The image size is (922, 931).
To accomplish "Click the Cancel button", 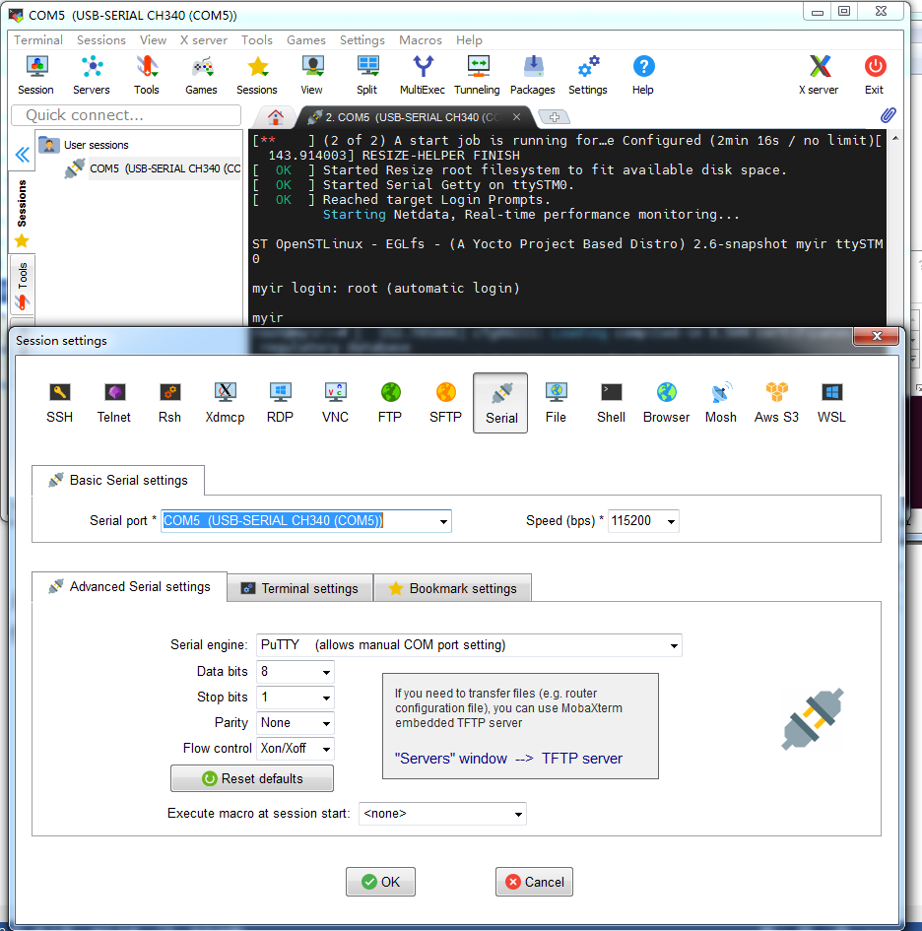I will pyautogui.click(x=534, y=882).
